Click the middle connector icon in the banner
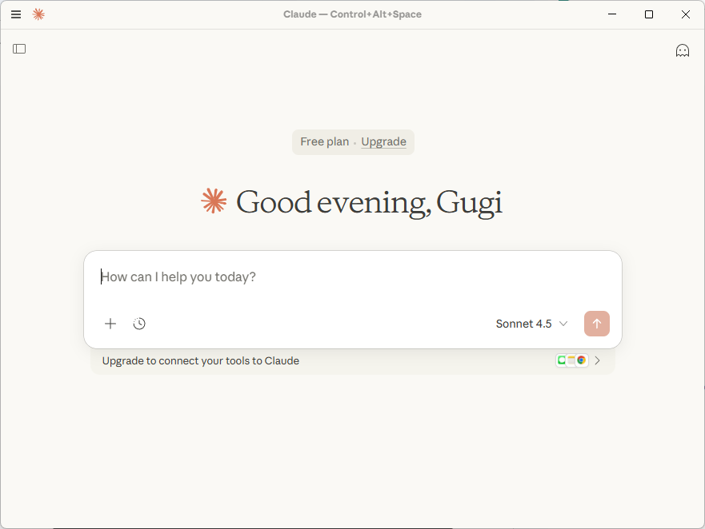Image resolution: width=705 pixels, height=529 pixels. pyautogui.click(x=571, y=360)
